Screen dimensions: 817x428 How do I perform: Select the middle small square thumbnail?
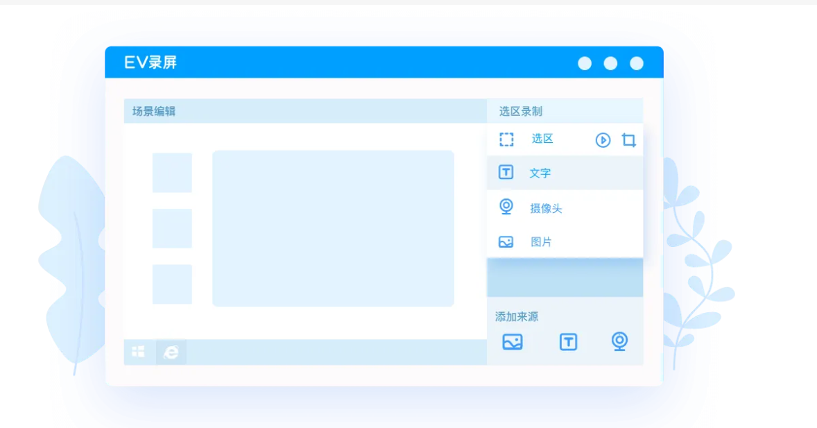pyautogui.click(x=172, y=228)
